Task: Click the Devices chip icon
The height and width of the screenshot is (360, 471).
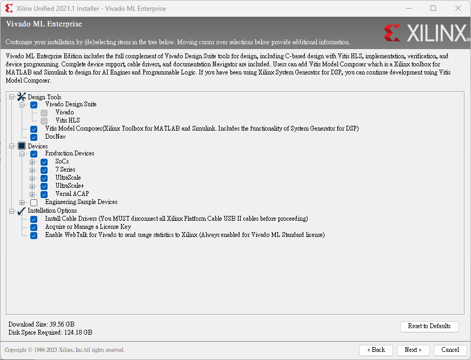Action: [22, 146]
